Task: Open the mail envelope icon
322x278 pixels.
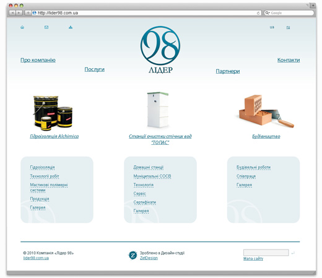Action: pyautogui.click(x=46, y=27)
